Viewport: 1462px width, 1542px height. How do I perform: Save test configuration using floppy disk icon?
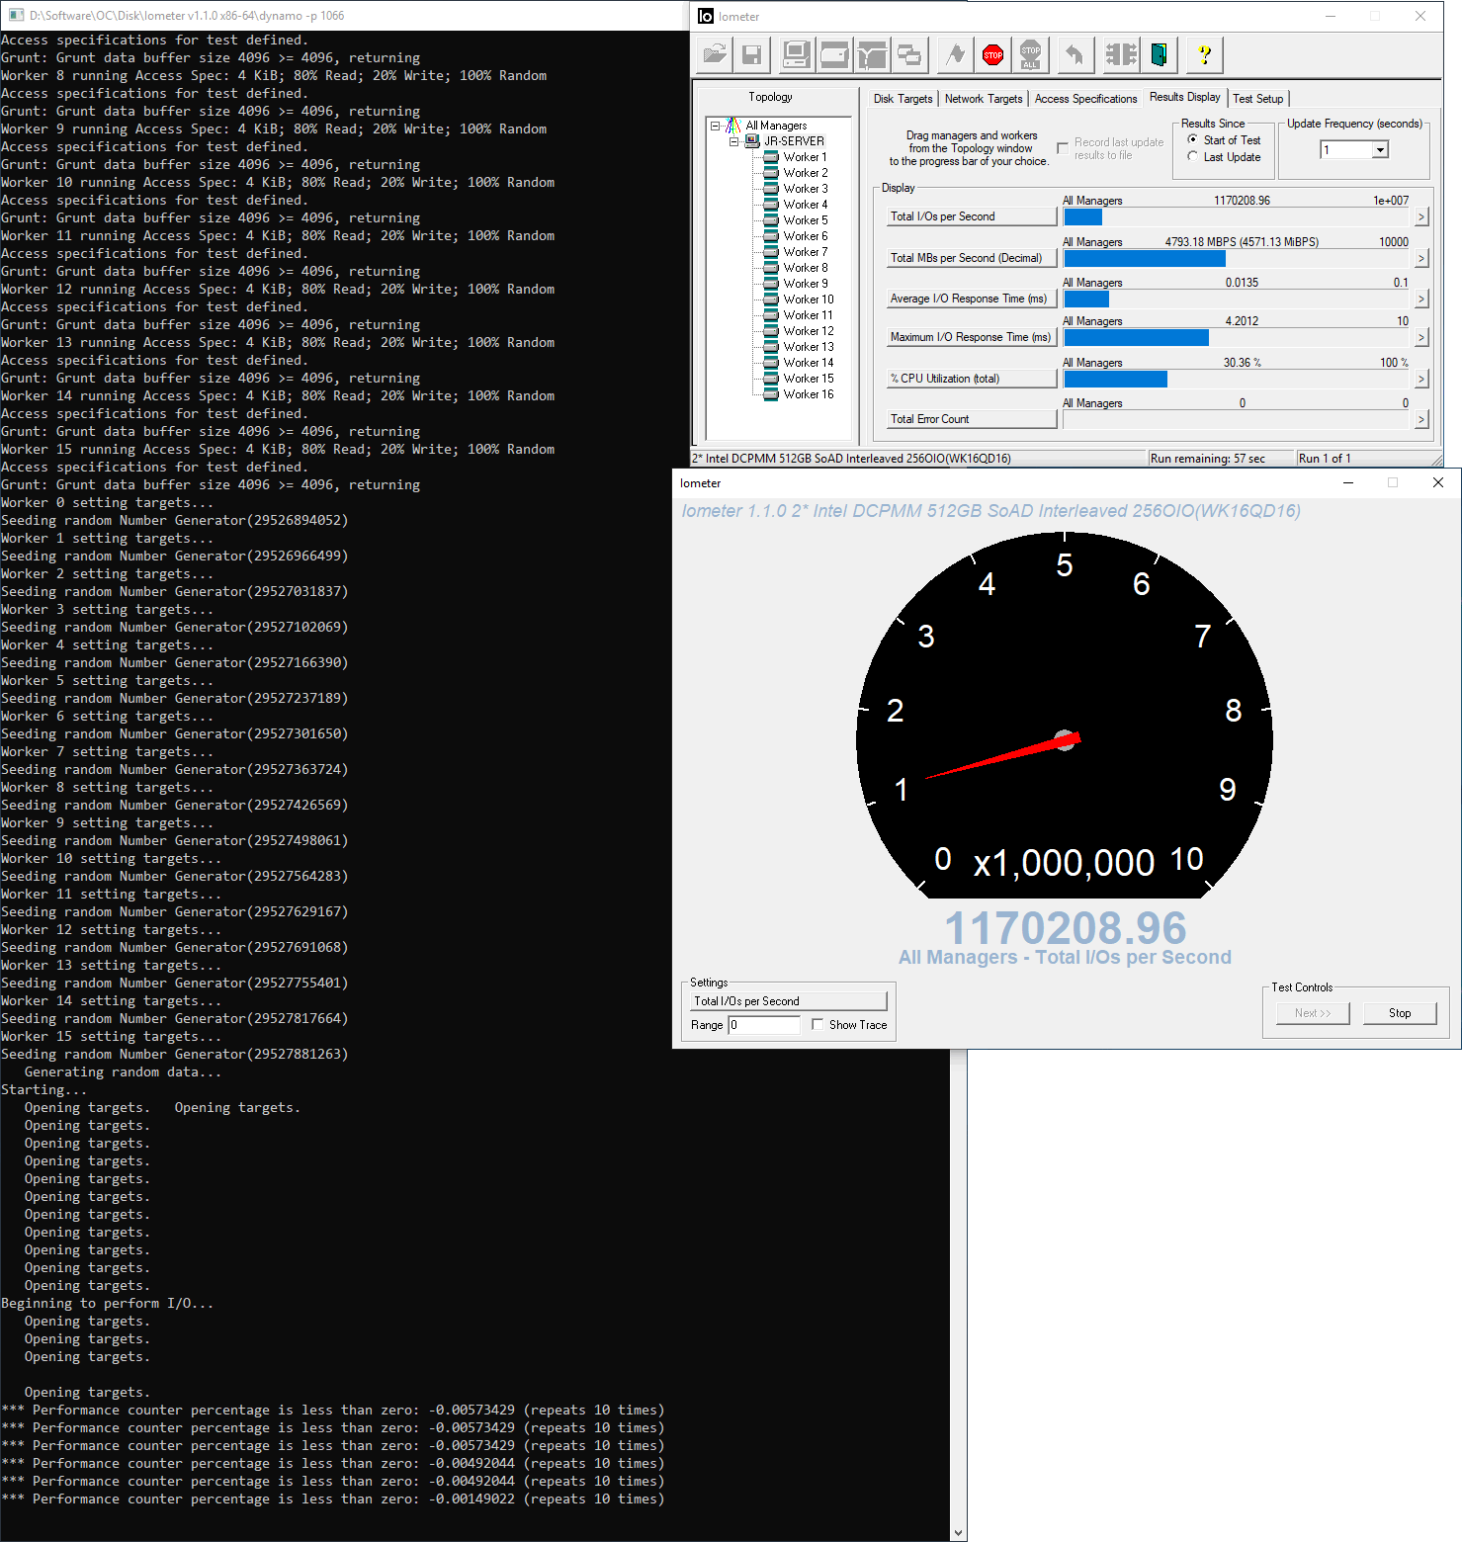752,55
